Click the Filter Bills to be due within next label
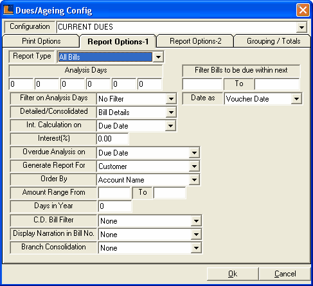Viewport: 313px width, 286px height. (241, 70)
